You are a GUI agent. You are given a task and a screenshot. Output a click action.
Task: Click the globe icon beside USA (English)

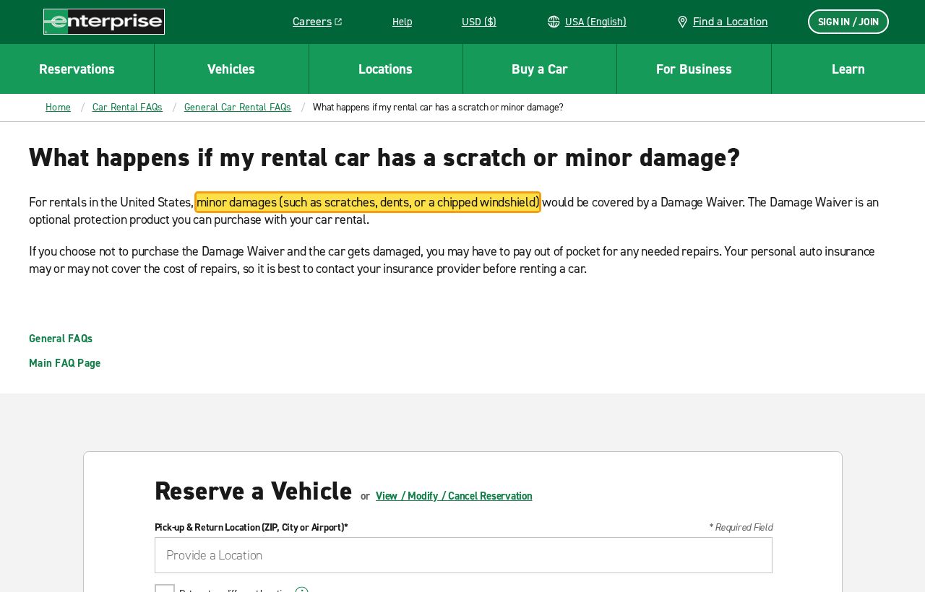pyautogui.click(x=554, y=22)
